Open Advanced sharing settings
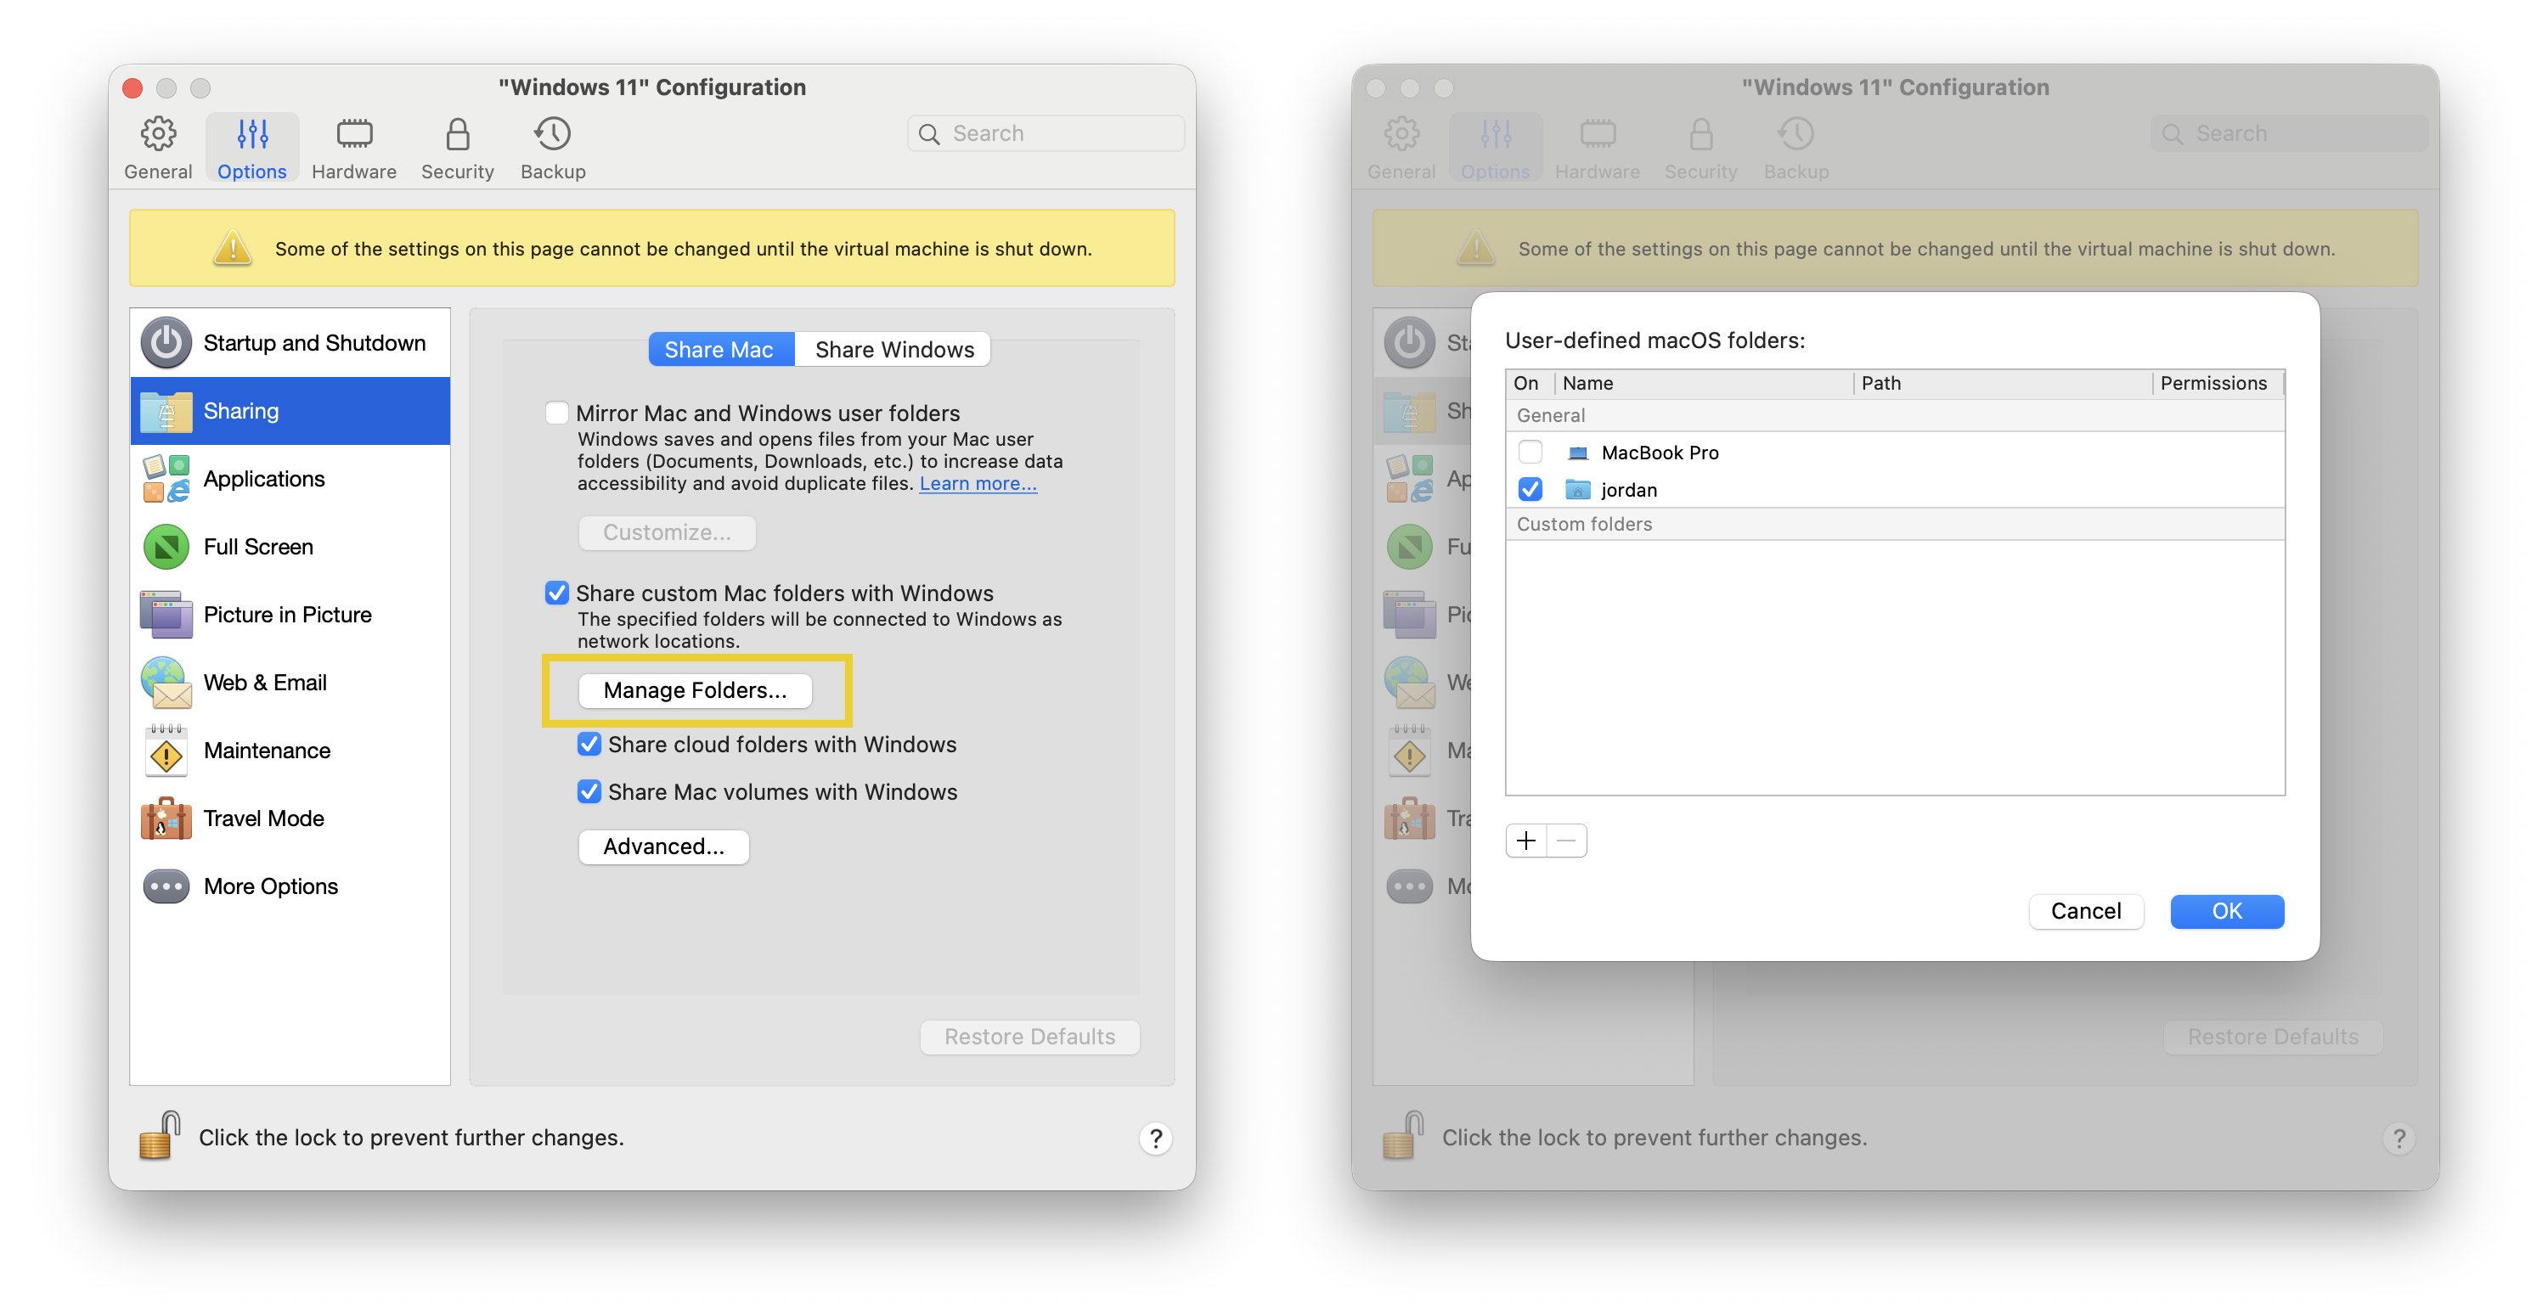Image resolution: width=2548 pixels, height=1316 pixels. pos(663,846)
